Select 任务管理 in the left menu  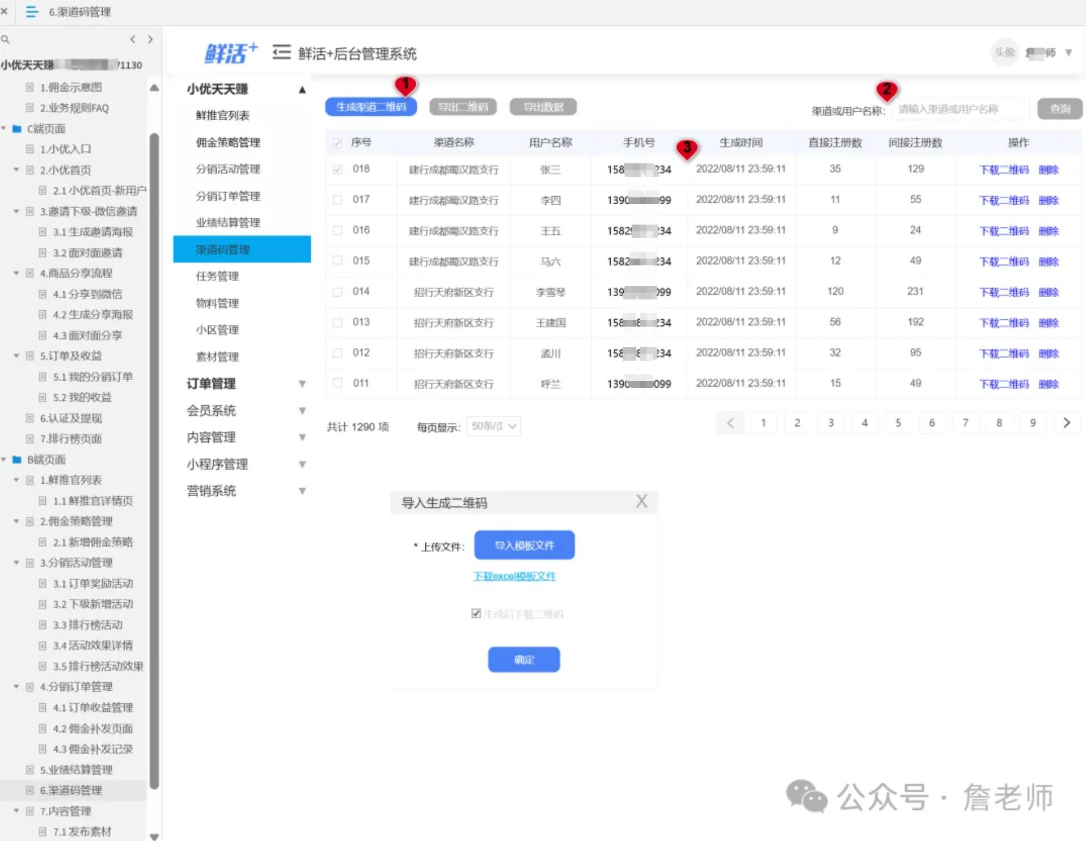click(218, 276)
